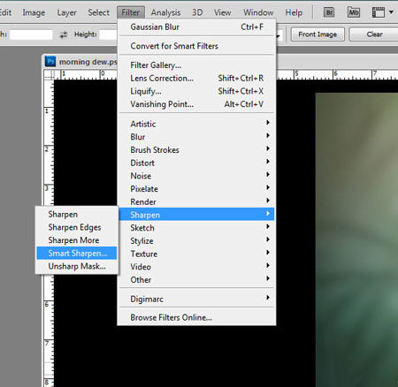Open the 3D menu
Image resolution: width=398 pixels, height=387 pixels.
[197, 12]
